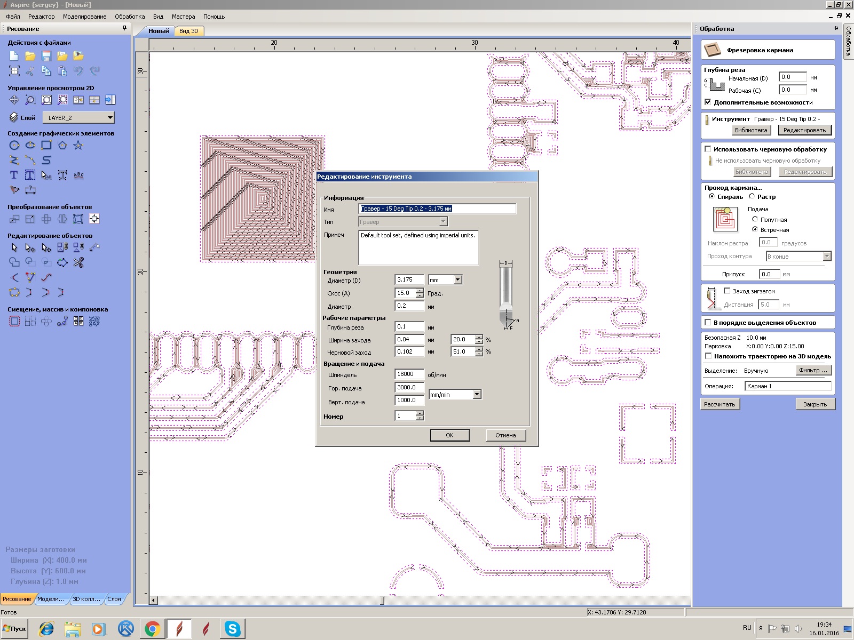The width and height of the screenshot is (854, 640).
Task: Check В порядке выделения объектов
Action: pos(708,323)
